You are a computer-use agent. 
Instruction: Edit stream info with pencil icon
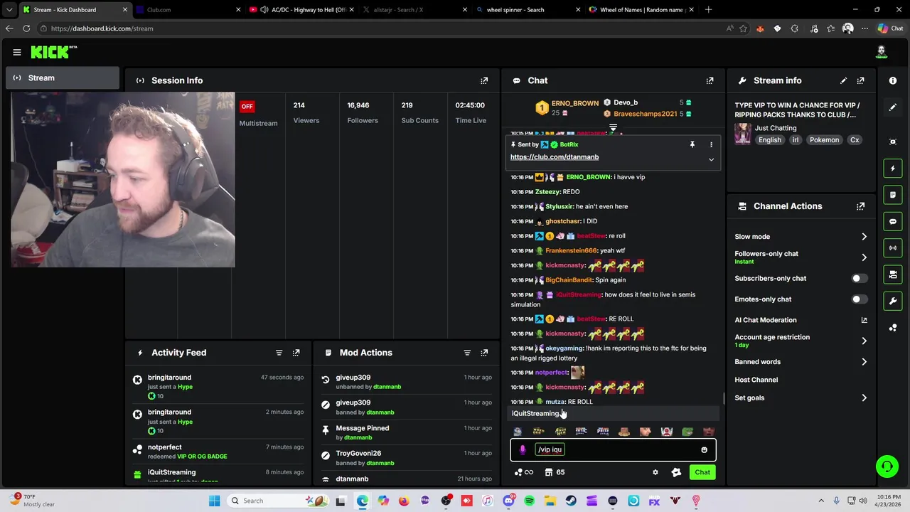click(x=843, y=80)
